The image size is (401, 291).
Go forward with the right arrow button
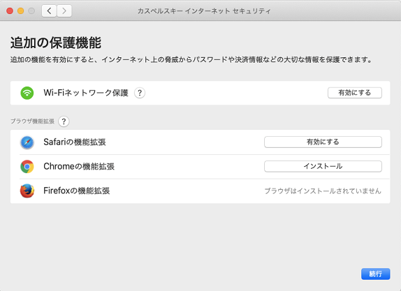[x=64, y=10]
